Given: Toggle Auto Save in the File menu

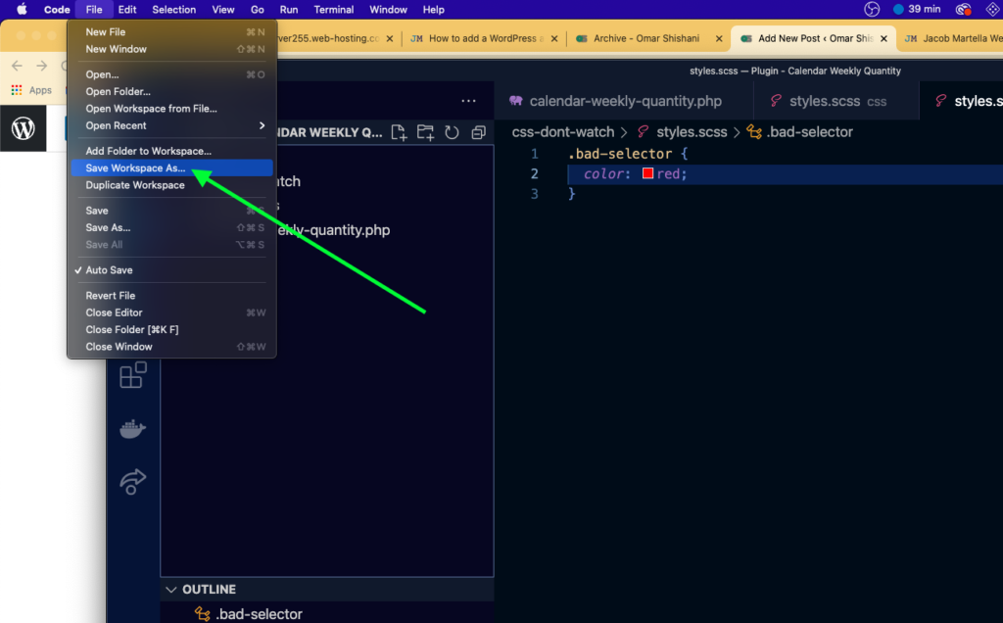Looking at the screenshot, I should (x=109, y=269).
